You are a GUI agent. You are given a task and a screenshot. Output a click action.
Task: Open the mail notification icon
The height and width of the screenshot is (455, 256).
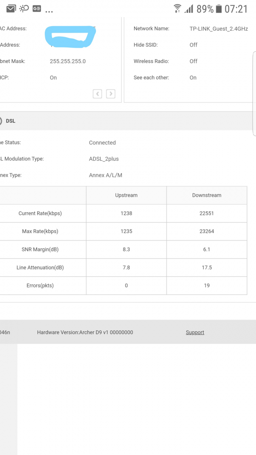[11, 8]
